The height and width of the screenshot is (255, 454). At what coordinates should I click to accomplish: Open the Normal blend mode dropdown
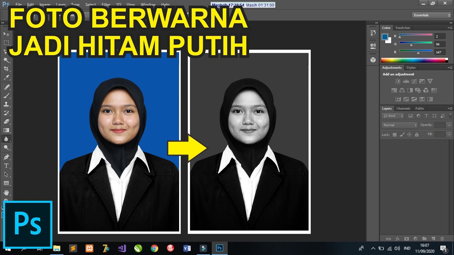point(400,125)
